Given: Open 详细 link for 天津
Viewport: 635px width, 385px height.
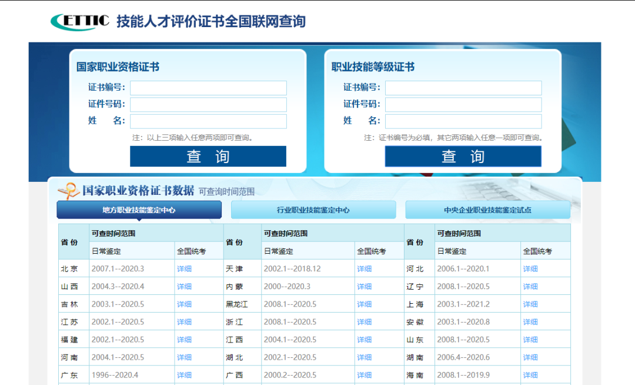Looking at the screenshot, I should point(364,268).
